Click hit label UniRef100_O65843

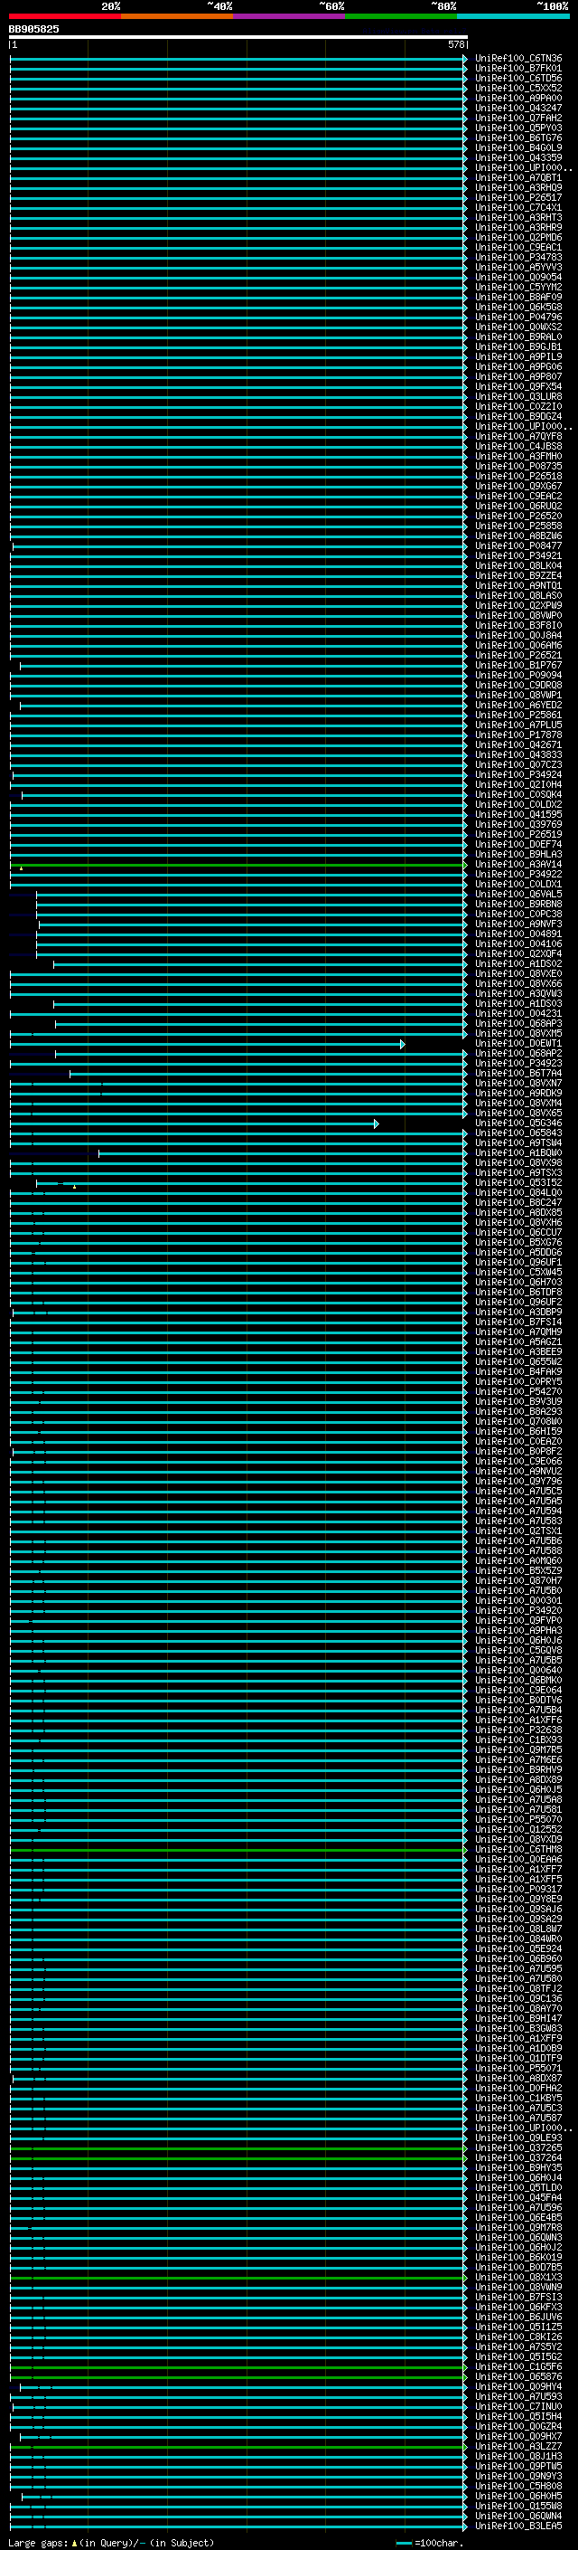pos(518,1133)
